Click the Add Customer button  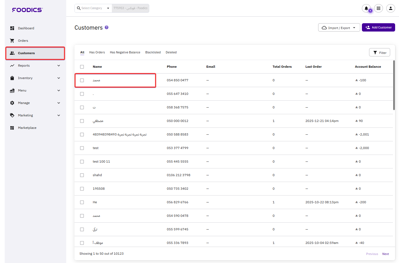(x=378, y=27)
